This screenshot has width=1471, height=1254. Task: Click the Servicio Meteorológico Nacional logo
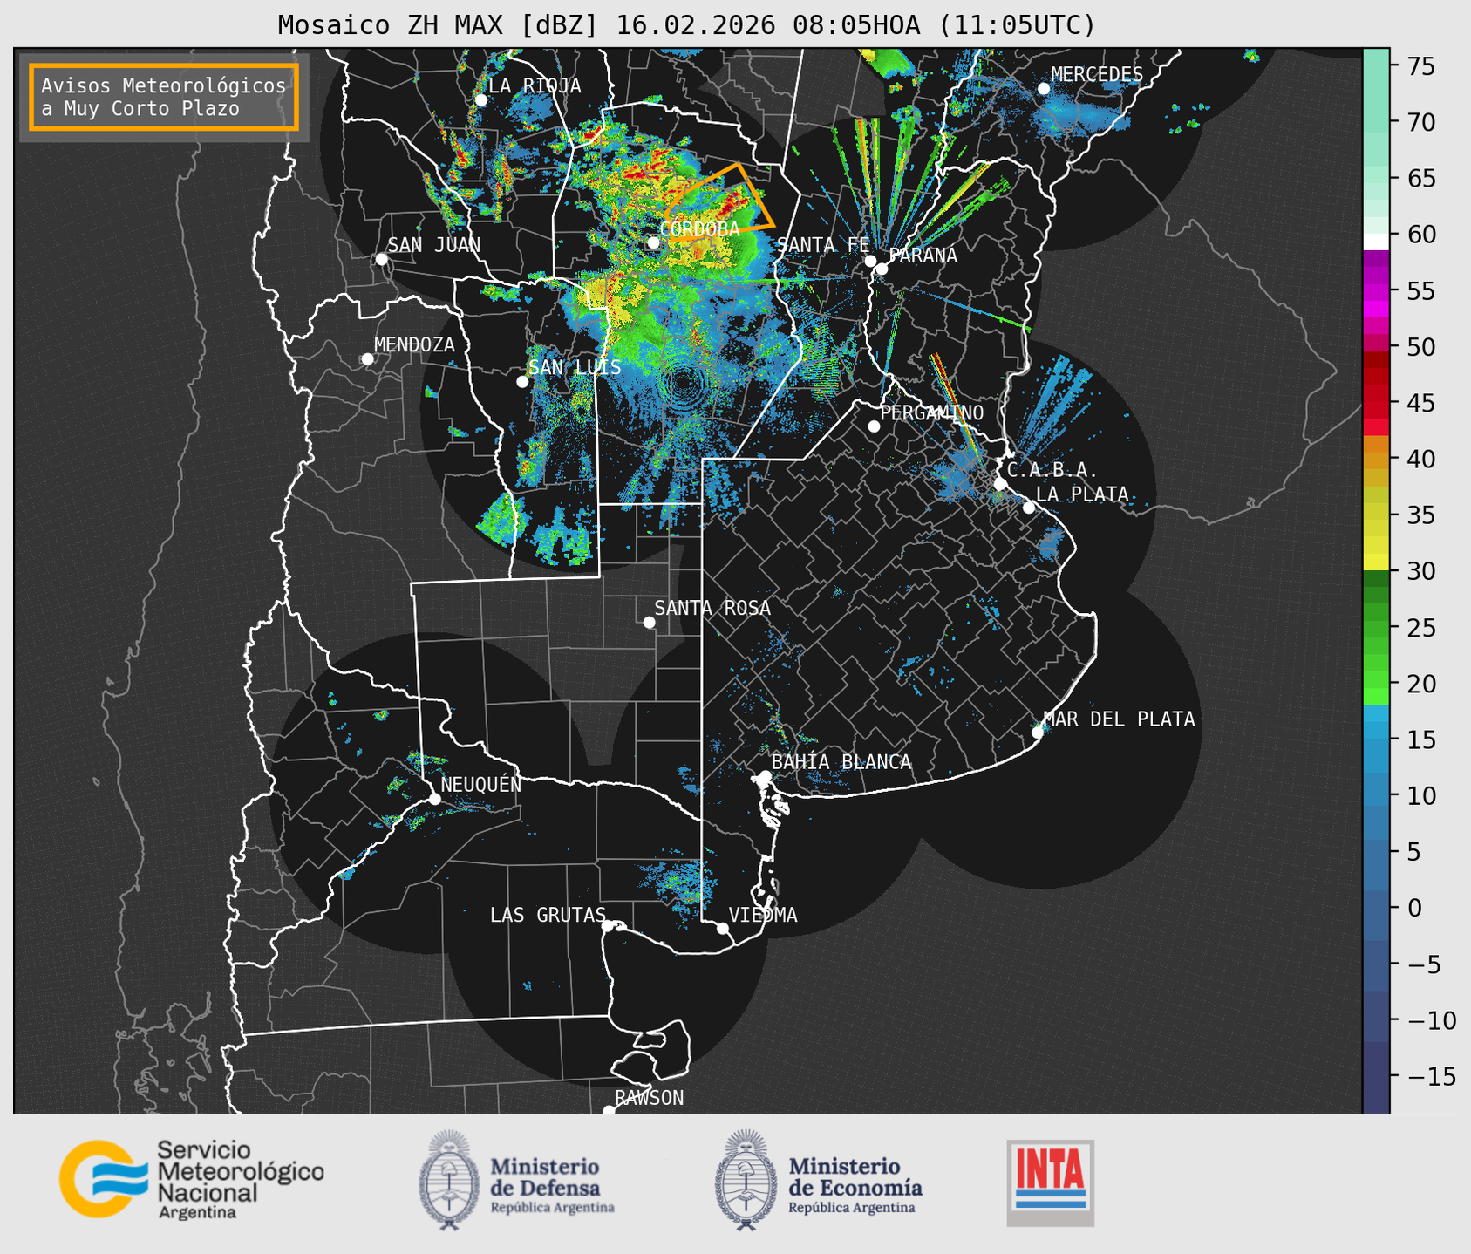tap(190, 1179)
